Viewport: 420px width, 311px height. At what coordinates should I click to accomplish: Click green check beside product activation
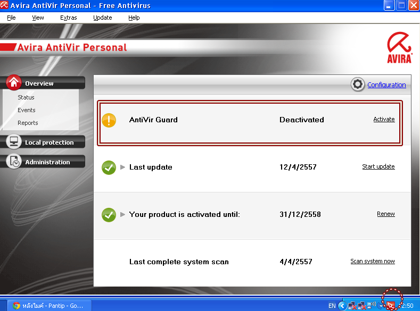(109, 215)
